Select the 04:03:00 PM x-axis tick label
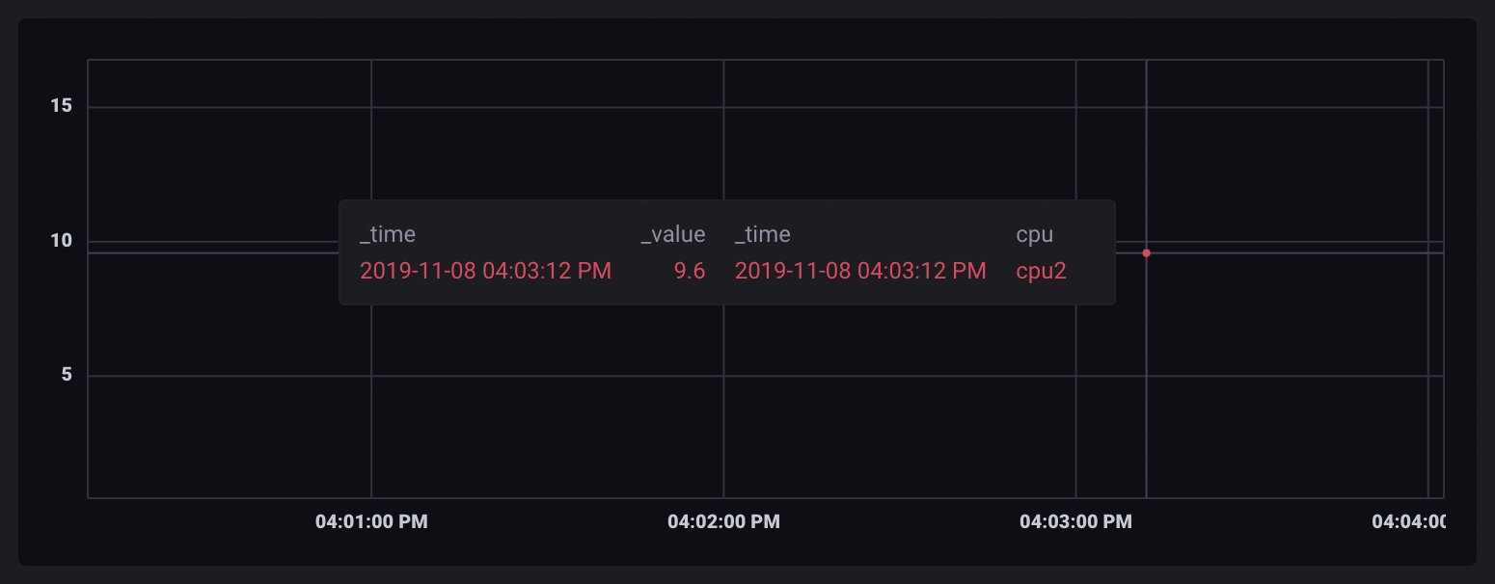 [1075, 522]
